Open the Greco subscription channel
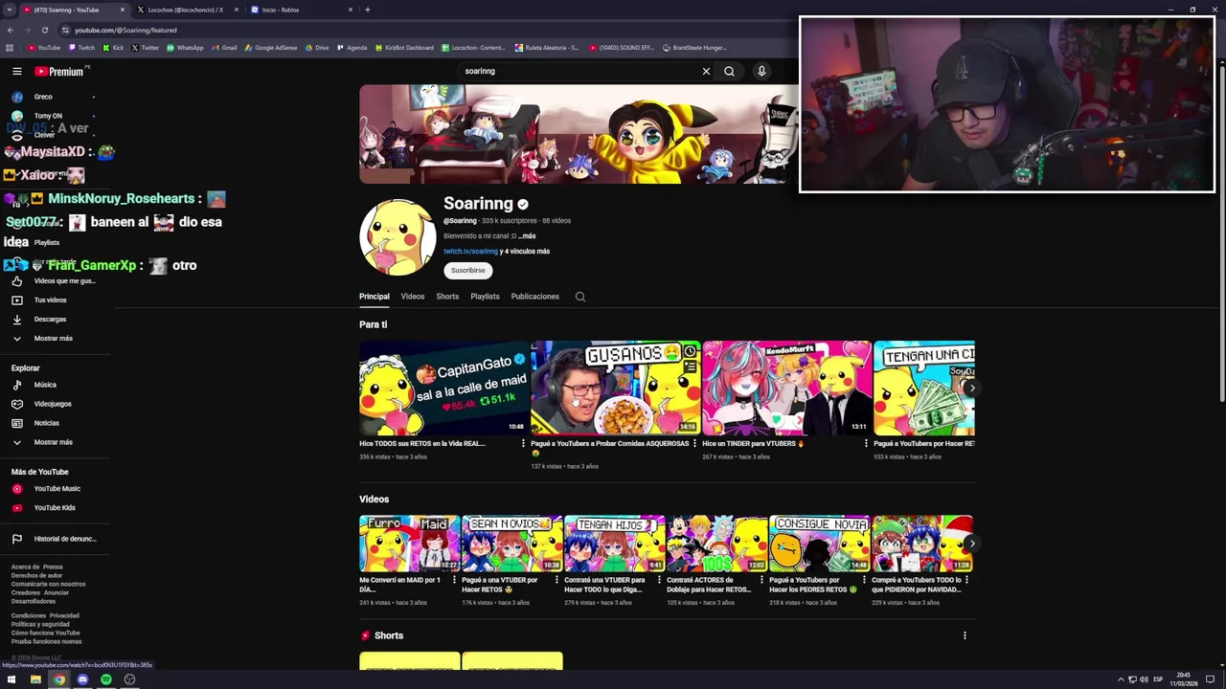1226x689 pixels. (43, 97)
